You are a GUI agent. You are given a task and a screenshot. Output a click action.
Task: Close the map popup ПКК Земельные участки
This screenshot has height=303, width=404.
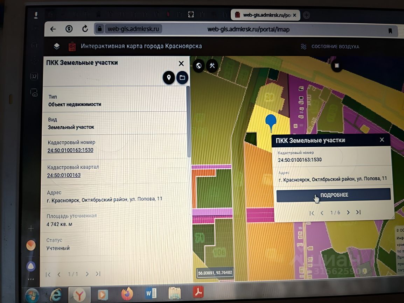click(382, 140)
